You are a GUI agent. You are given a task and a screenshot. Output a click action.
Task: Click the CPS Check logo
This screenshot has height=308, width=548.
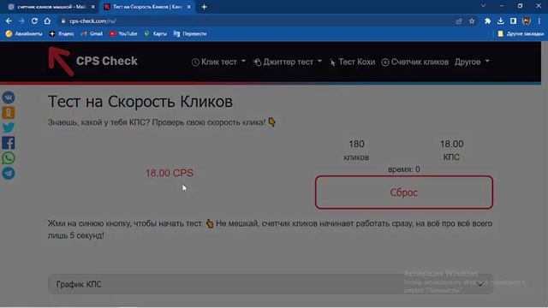click(93, 61)
